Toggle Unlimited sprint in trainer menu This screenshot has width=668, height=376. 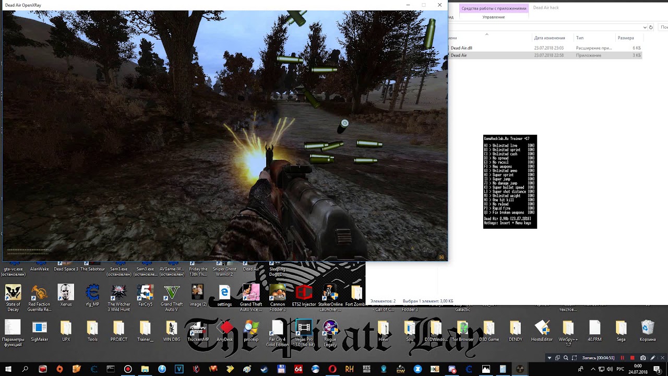click(x=509, y=150)
